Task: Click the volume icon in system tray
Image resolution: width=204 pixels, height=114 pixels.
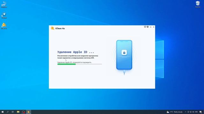Action: pos(193,112)
